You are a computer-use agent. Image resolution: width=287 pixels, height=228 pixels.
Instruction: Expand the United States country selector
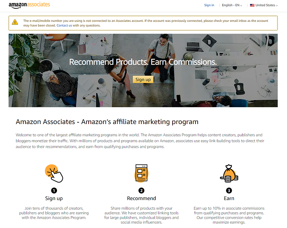[x=264, y=5]
